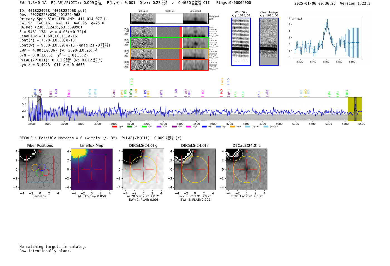Select the red-bordered fiber spectrum row
This screenshot has width=390, height=266.
[169, 65]
